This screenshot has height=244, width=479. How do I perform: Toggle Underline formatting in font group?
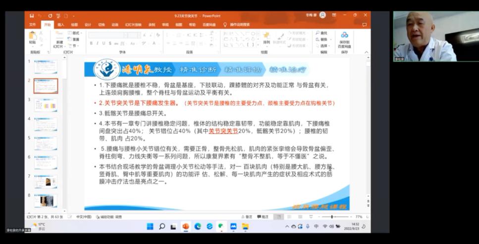coord(104,44)
